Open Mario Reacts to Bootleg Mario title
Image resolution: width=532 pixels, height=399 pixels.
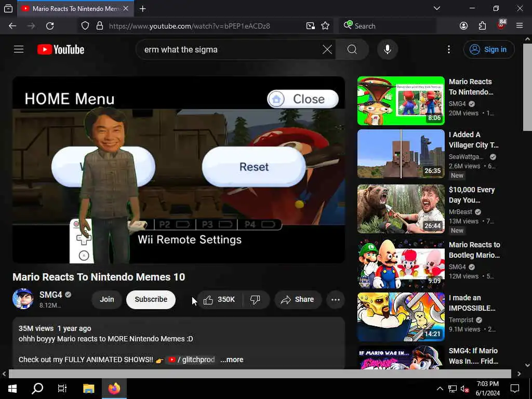click(x=474, y=250)
